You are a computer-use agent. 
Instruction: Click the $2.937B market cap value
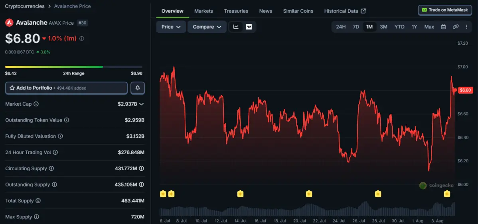click(x=127, y=104)
